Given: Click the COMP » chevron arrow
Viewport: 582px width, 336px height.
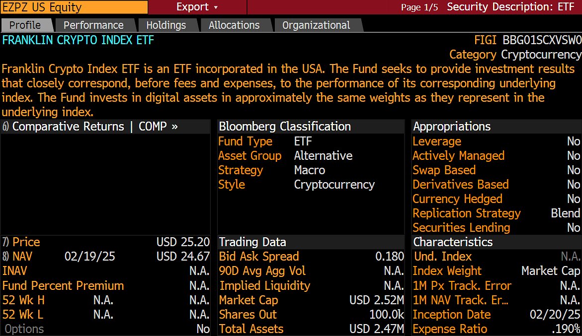Looking at the screenshot, I should click(174, 127).
